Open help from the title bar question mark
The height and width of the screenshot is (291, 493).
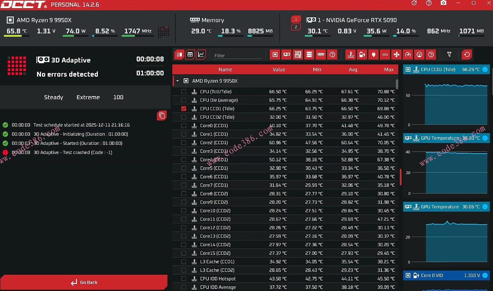(429, 3)
